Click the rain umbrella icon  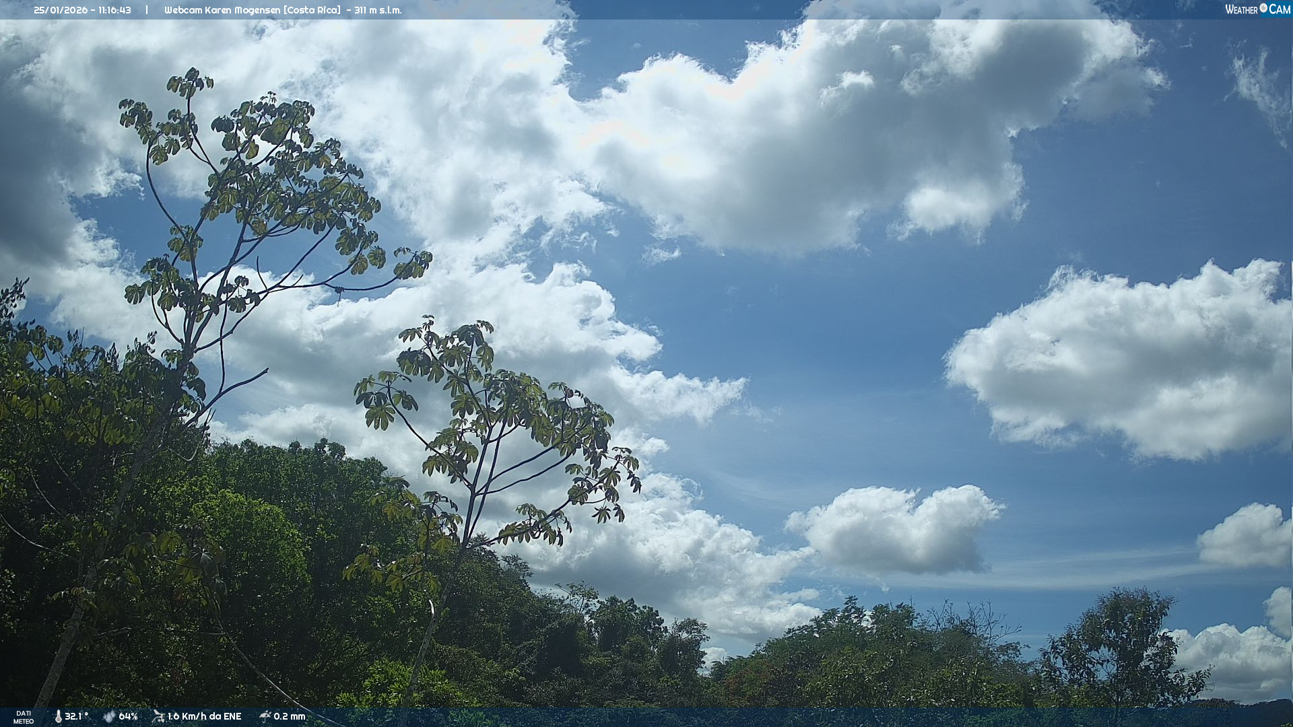click(265, 716)
